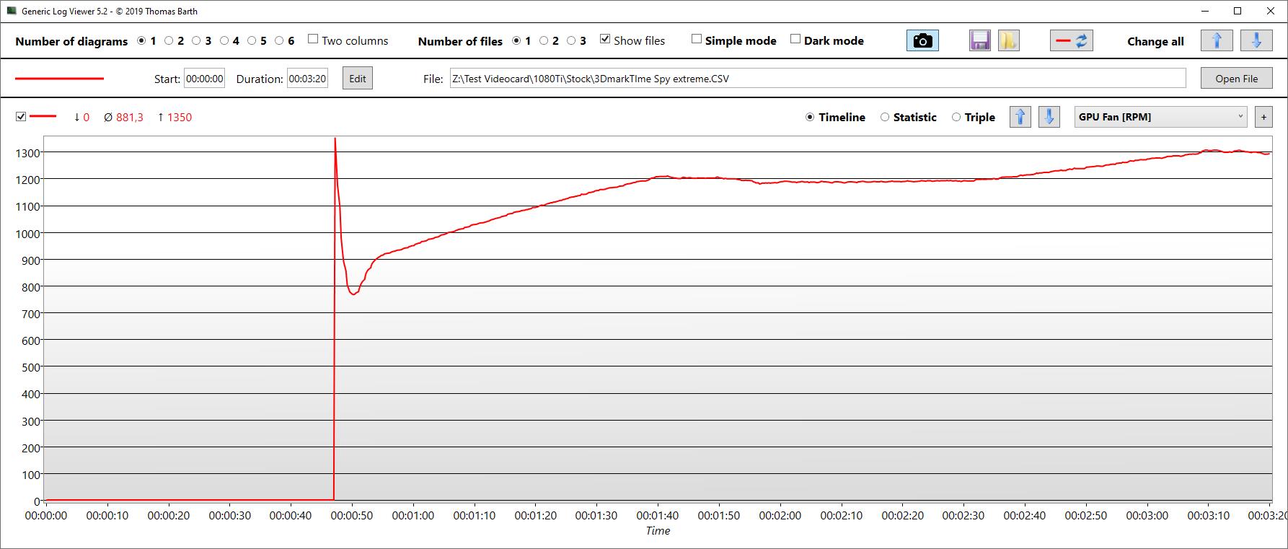Minimize the Generic Log Viewer window

[x=1205, y=11]
